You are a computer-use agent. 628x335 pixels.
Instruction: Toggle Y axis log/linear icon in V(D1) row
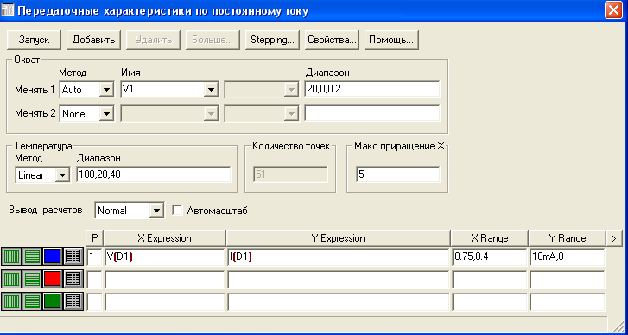[x=32, y=256]
